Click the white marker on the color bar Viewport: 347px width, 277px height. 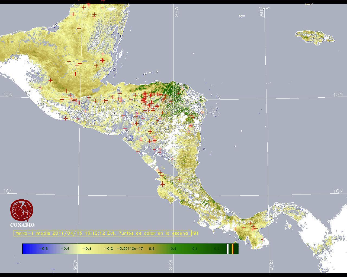click(228, 249)
